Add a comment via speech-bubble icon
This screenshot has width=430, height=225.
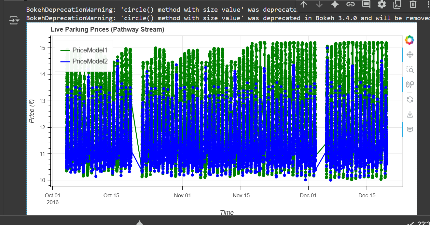point(366,4)
